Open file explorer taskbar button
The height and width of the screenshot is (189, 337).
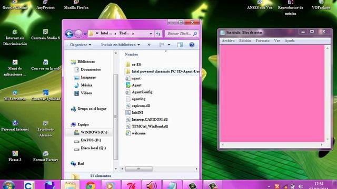70,185
